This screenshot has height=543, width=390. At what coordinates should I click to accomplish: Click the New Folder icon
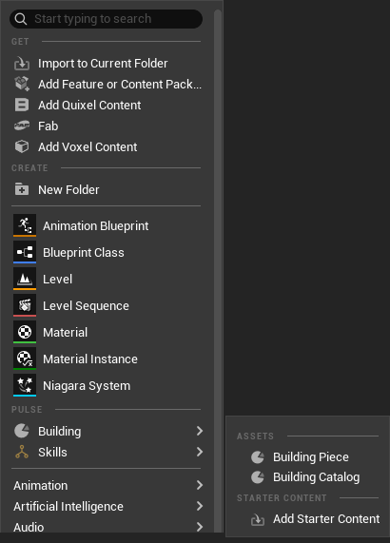pos(22,189)
